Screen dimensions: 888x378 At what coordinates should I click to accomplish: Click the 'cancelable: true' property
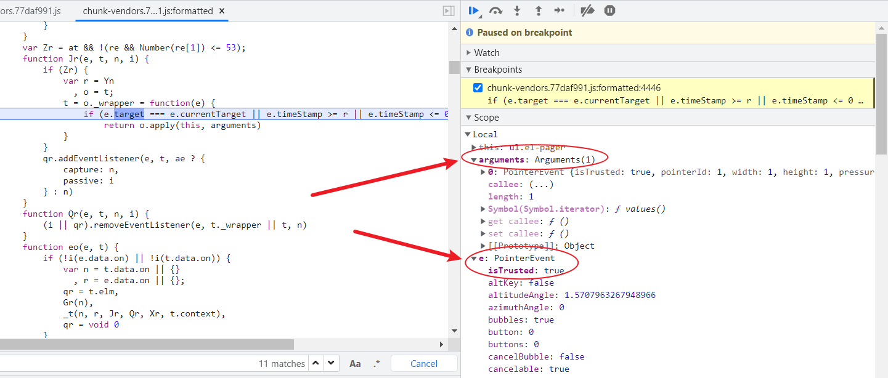click(529, 369)
